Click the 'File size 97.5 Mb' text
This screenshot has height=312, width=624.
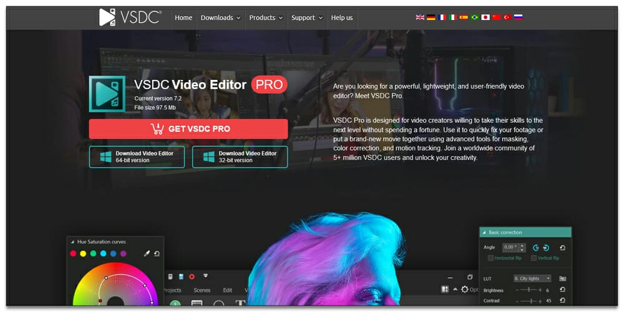click(155, 107)
